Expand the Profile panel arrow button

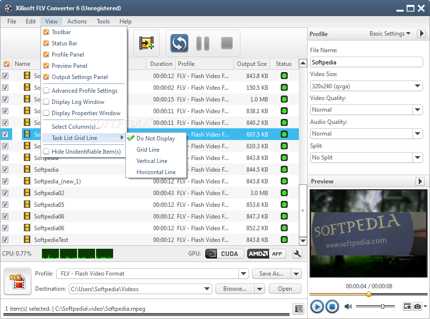click(x=422, y=34)
